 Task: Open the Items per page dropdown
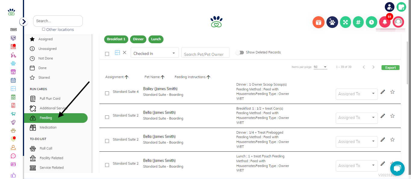[320, 67]
